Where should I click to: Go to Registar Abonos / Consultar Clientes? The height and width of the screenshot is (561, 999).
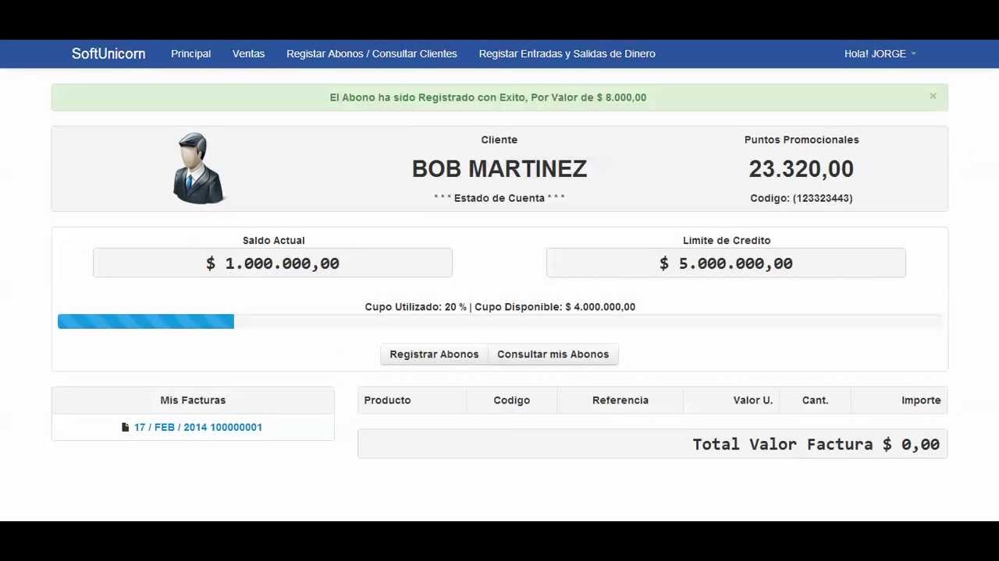coord(372,54)
